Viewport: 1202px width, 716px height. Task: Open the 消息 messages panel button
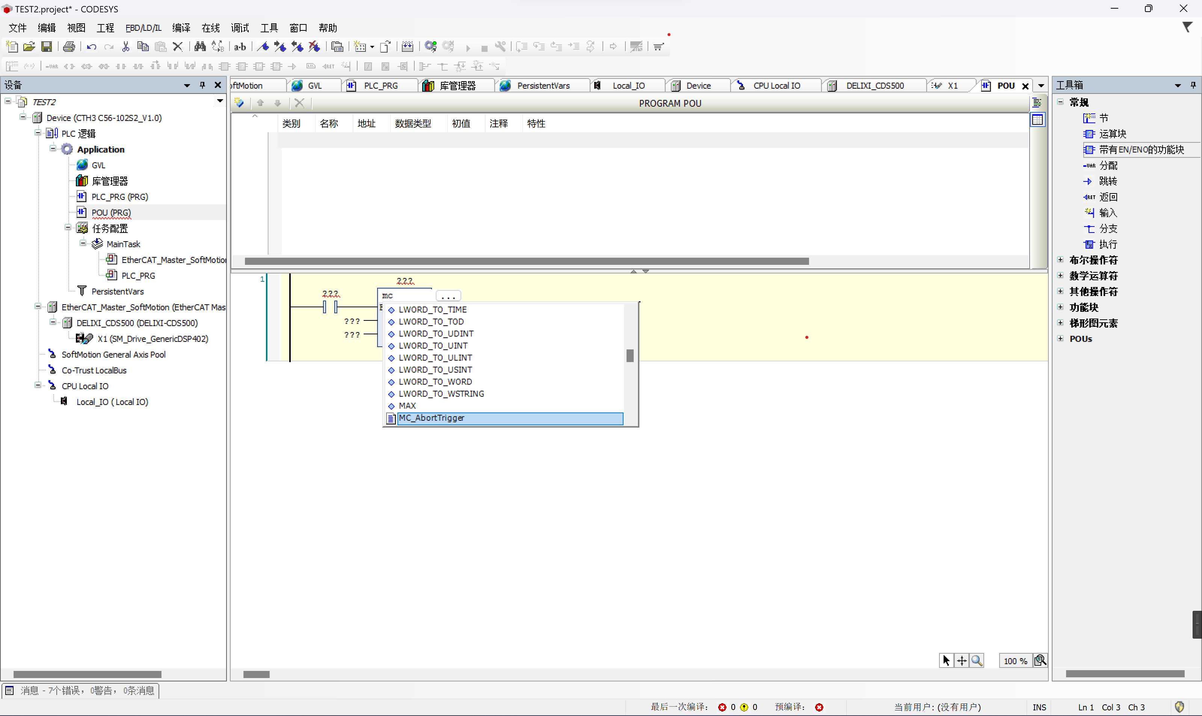click(x=80, y=690)
